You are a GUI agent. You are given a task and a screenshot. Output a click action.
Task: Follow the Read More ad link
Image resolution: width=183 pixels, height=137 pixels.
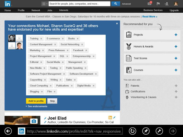click(x=150, y=16)
